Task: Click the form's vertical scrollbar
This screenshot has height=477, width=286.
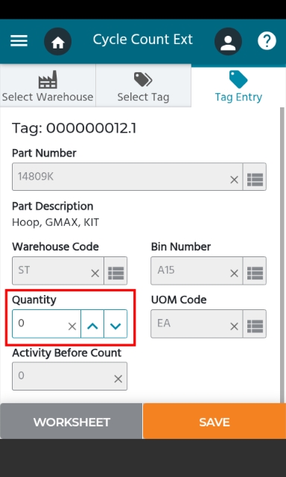Action: [x=282, y=255]
